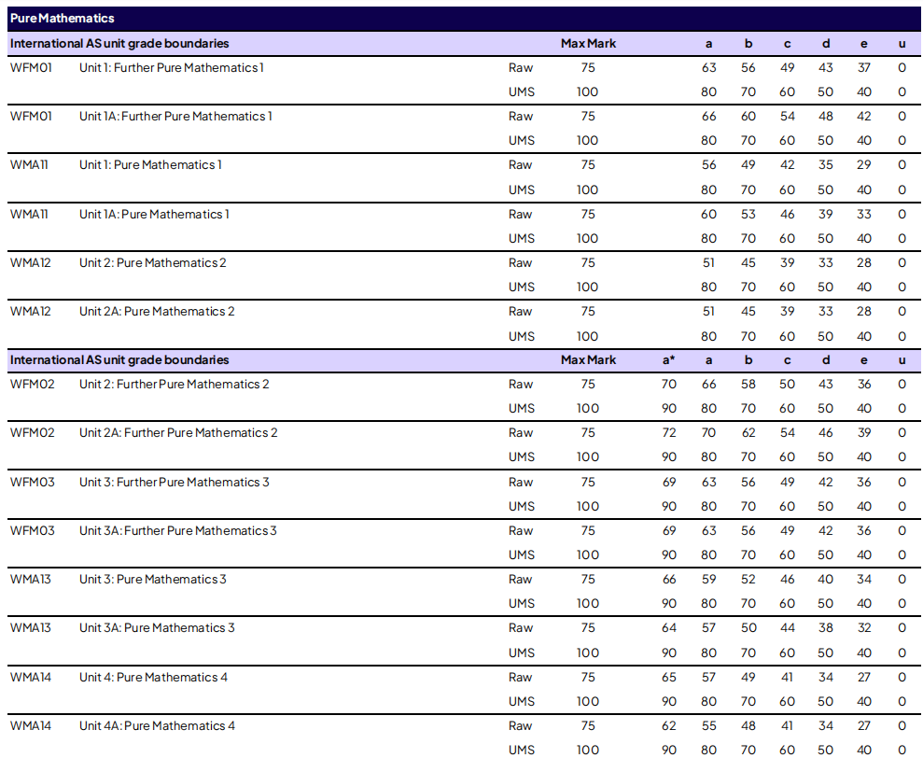Select Unit 4A: Pure Mathematics 4 row title
Image resolution: width=923 pixels, height=758 pixels.
[x=157, y=726]
